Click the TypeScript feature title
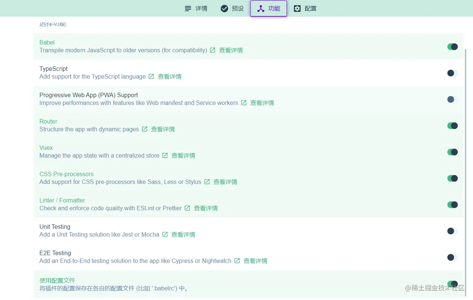Viewport: 473px width, 300px height. (x=54, y=69)
